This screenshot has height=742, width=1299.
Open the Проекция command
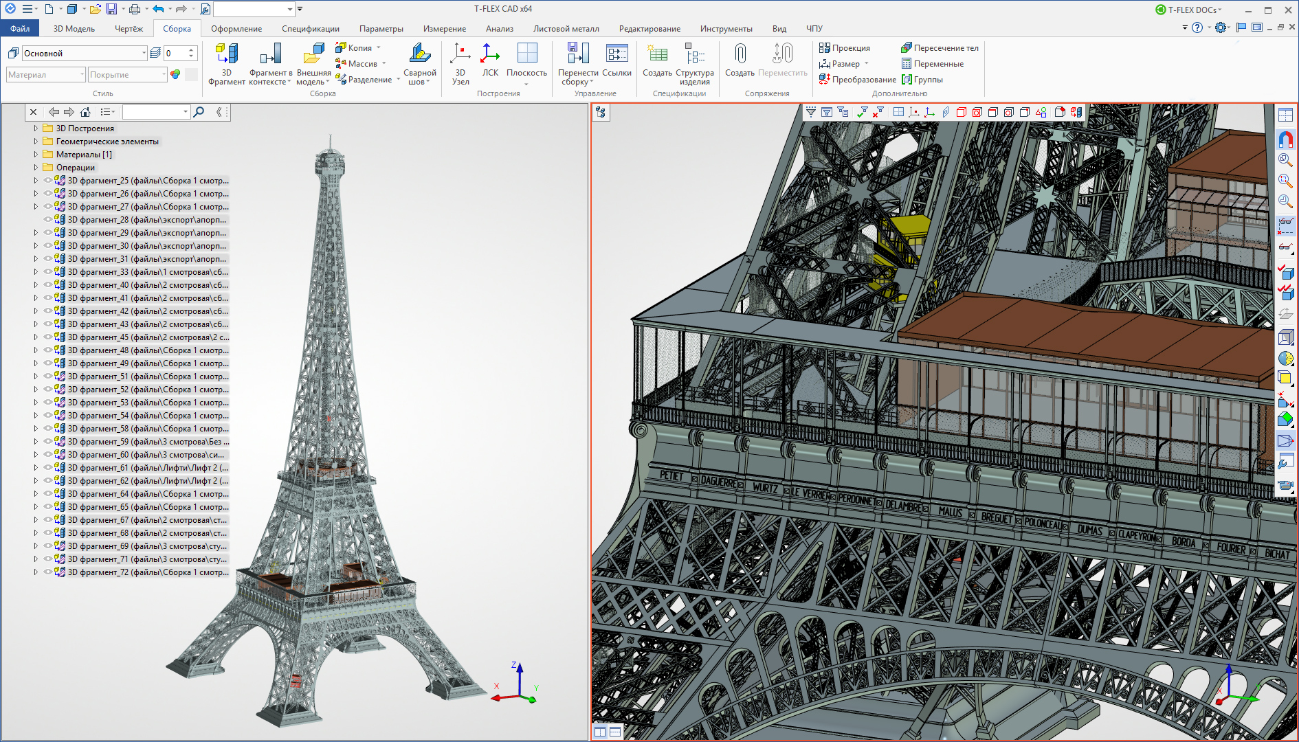(845, 47)
